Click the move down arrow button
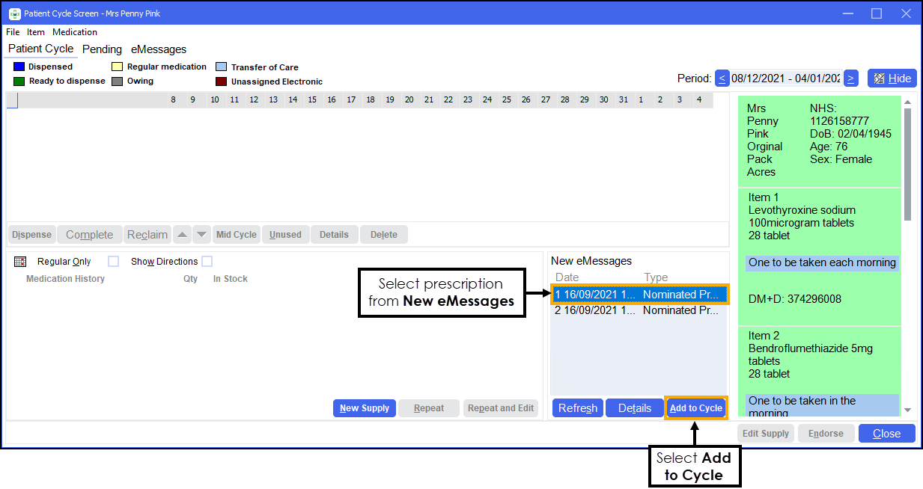 tap(201, 235)
